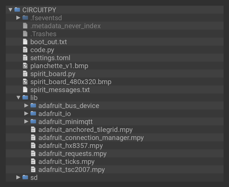Screen dimensions: 229x187
Task: Expand the .fseventsd folder
Action: (18, 18)
